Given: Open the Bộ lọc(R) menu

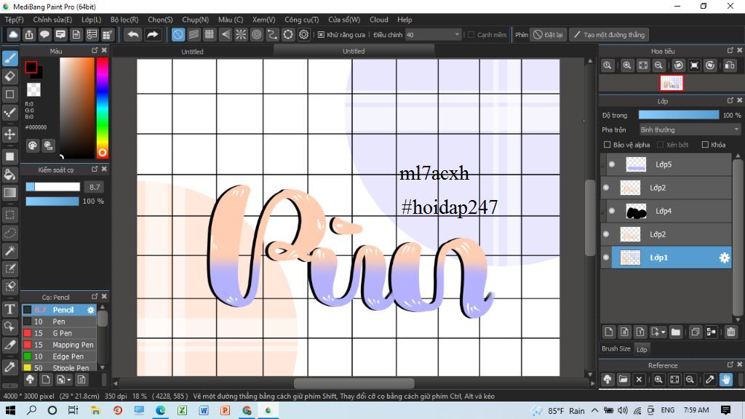Looking at the screenshot, I should click(124, 20).
